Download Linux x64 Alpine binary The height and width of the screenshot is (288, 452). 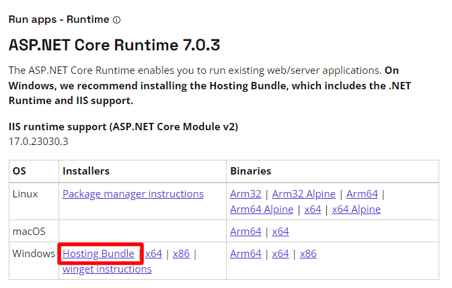click(356, 209)
